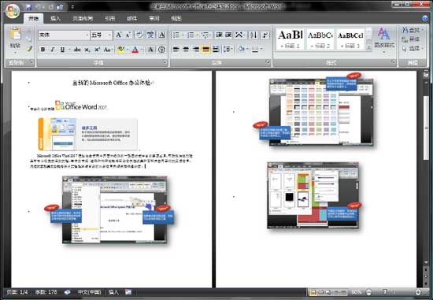Image resolution: width=433 pixels, height=300 pixels.
Task: Click the Sort paragraph icon
Action: (x=254, y=35)
